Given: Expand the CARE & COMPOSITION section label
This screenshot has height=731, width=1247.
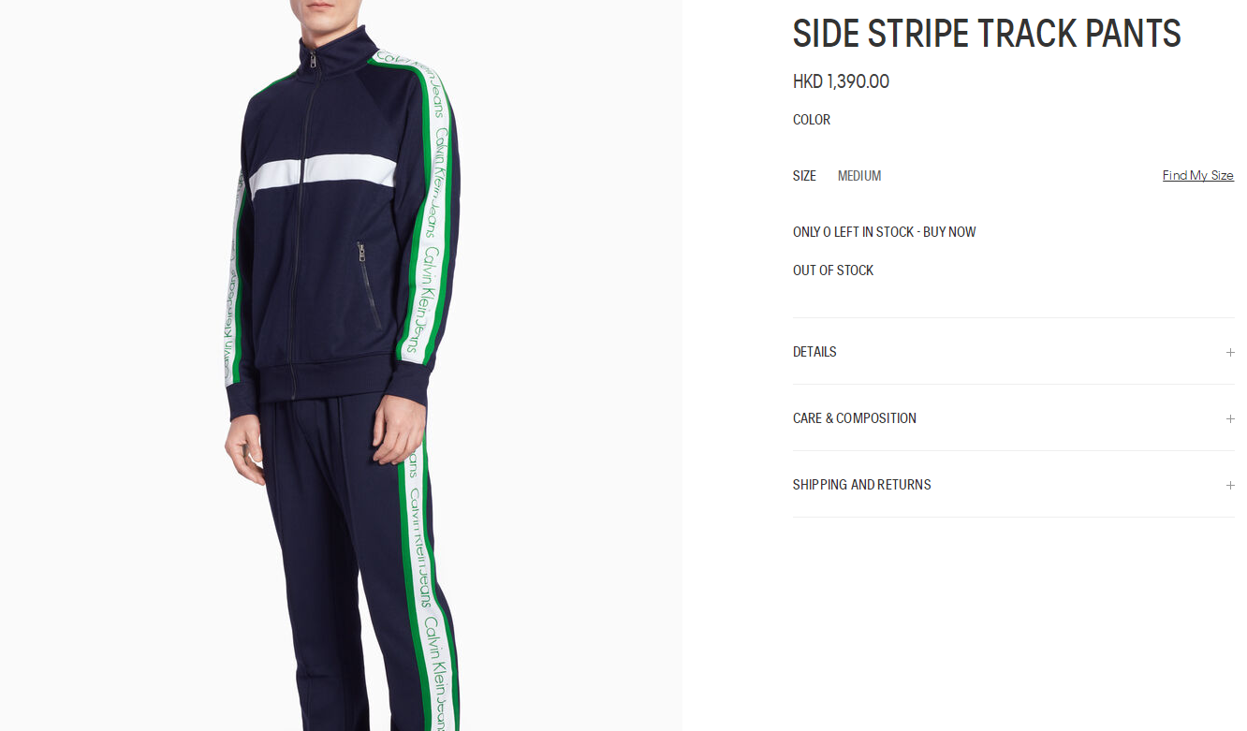Looking at the screenshot, I should 855,418.
